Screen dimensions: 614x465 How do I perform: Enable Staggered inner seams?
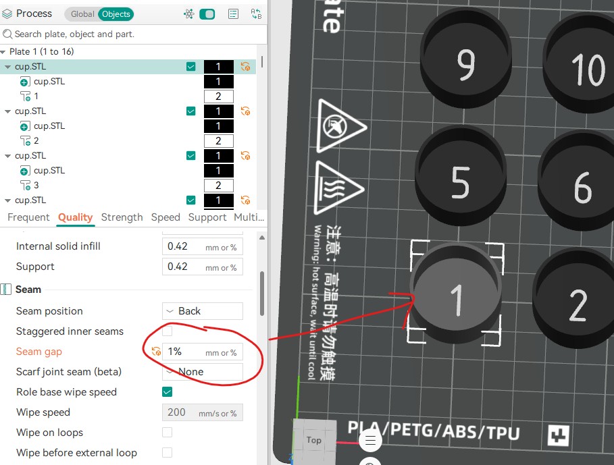coord(168,331)
